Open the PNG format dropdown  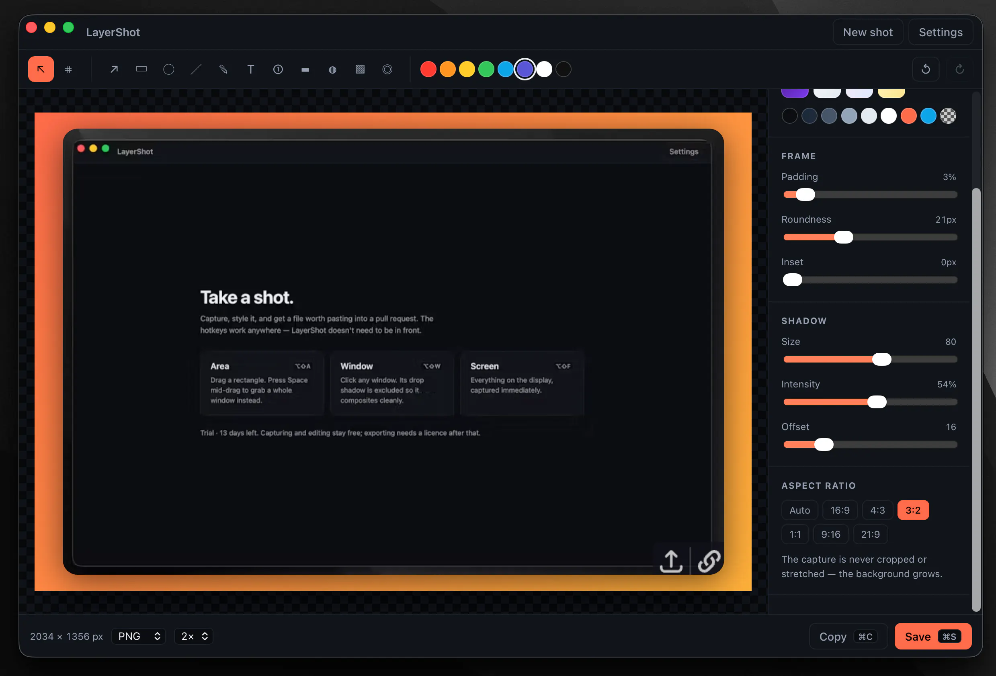(x=138, y=636)
